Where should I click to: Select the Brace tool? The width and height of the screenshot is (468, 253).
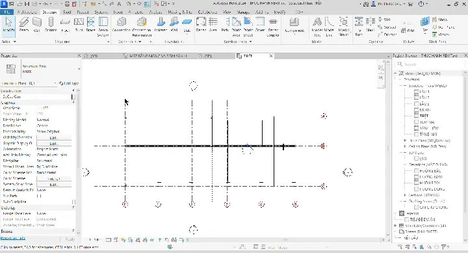91,25
